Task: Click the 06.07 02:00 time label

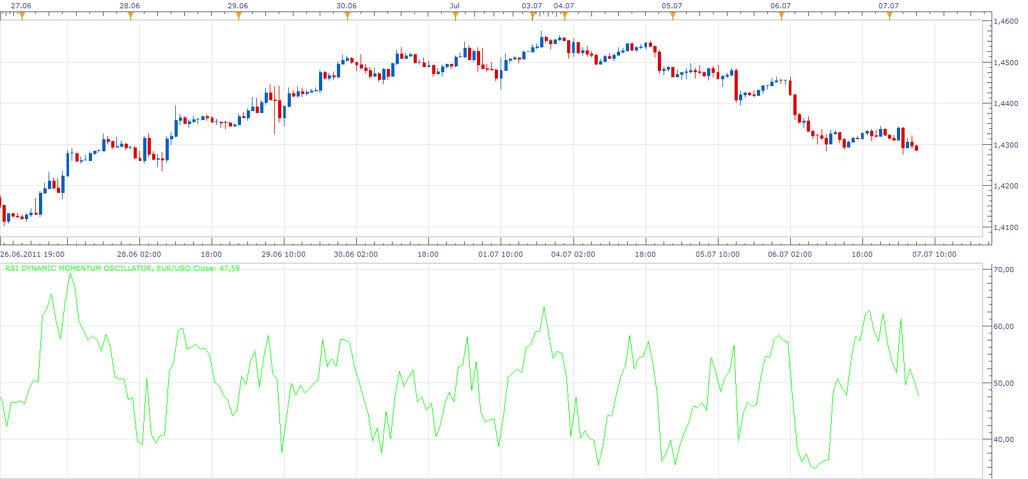Action: pos(790,254)
